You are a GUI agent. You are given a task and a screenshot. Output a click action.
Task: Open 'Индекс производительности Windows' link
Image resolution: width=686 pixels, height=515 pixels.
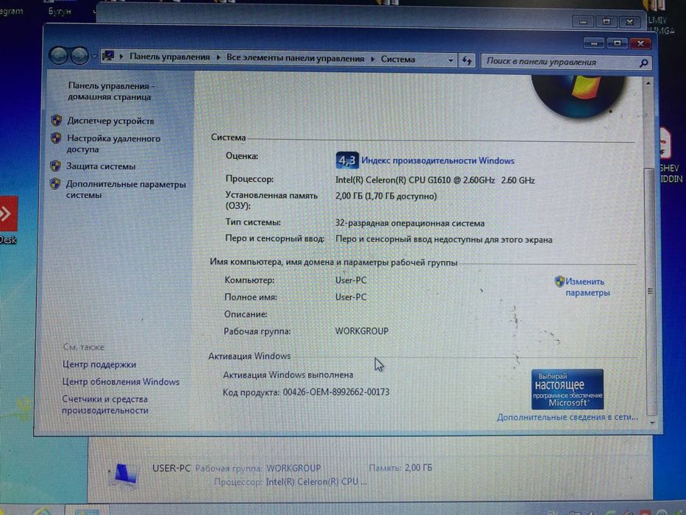coord(438,160)
